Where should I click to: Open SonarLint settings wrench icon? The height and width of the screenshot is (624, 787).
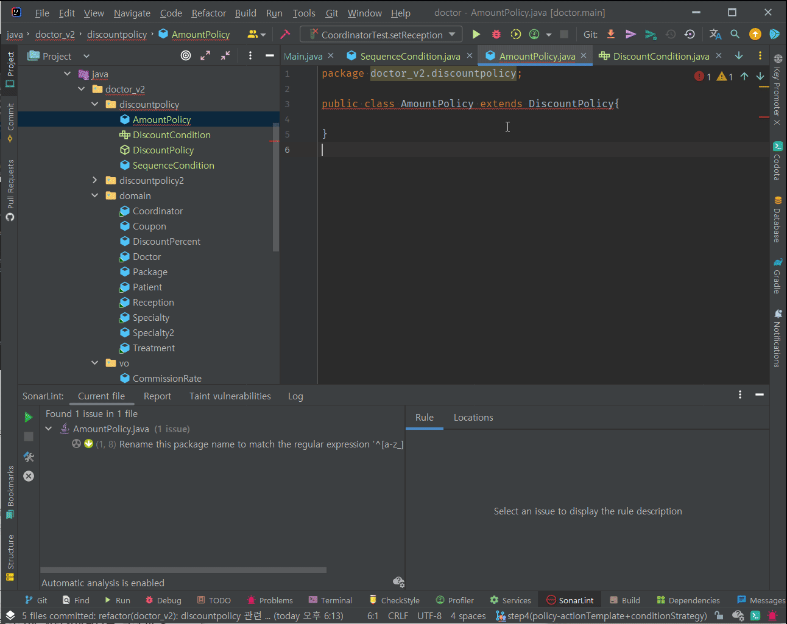tap(29, 457)
